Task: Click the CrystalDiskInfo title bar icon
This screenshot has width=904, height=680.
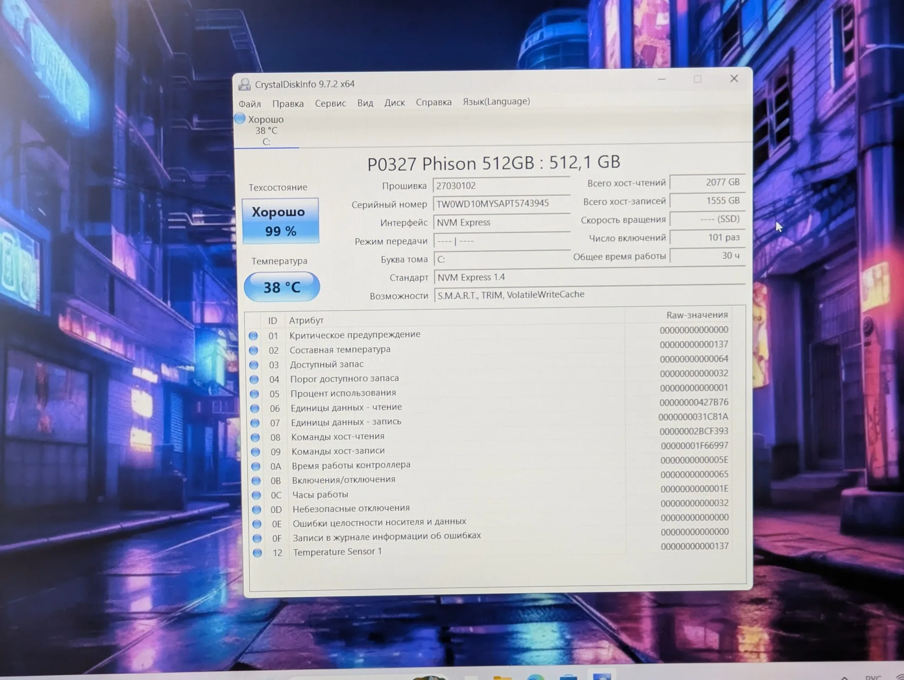Action: 245,84
